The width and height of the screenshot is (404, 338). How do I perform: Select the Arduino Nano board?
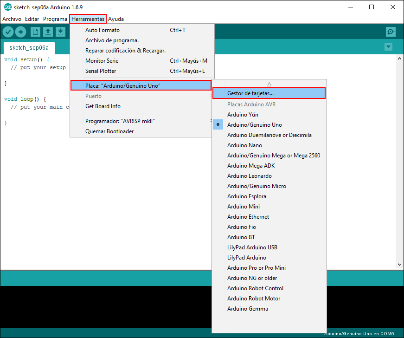(269, 145)
